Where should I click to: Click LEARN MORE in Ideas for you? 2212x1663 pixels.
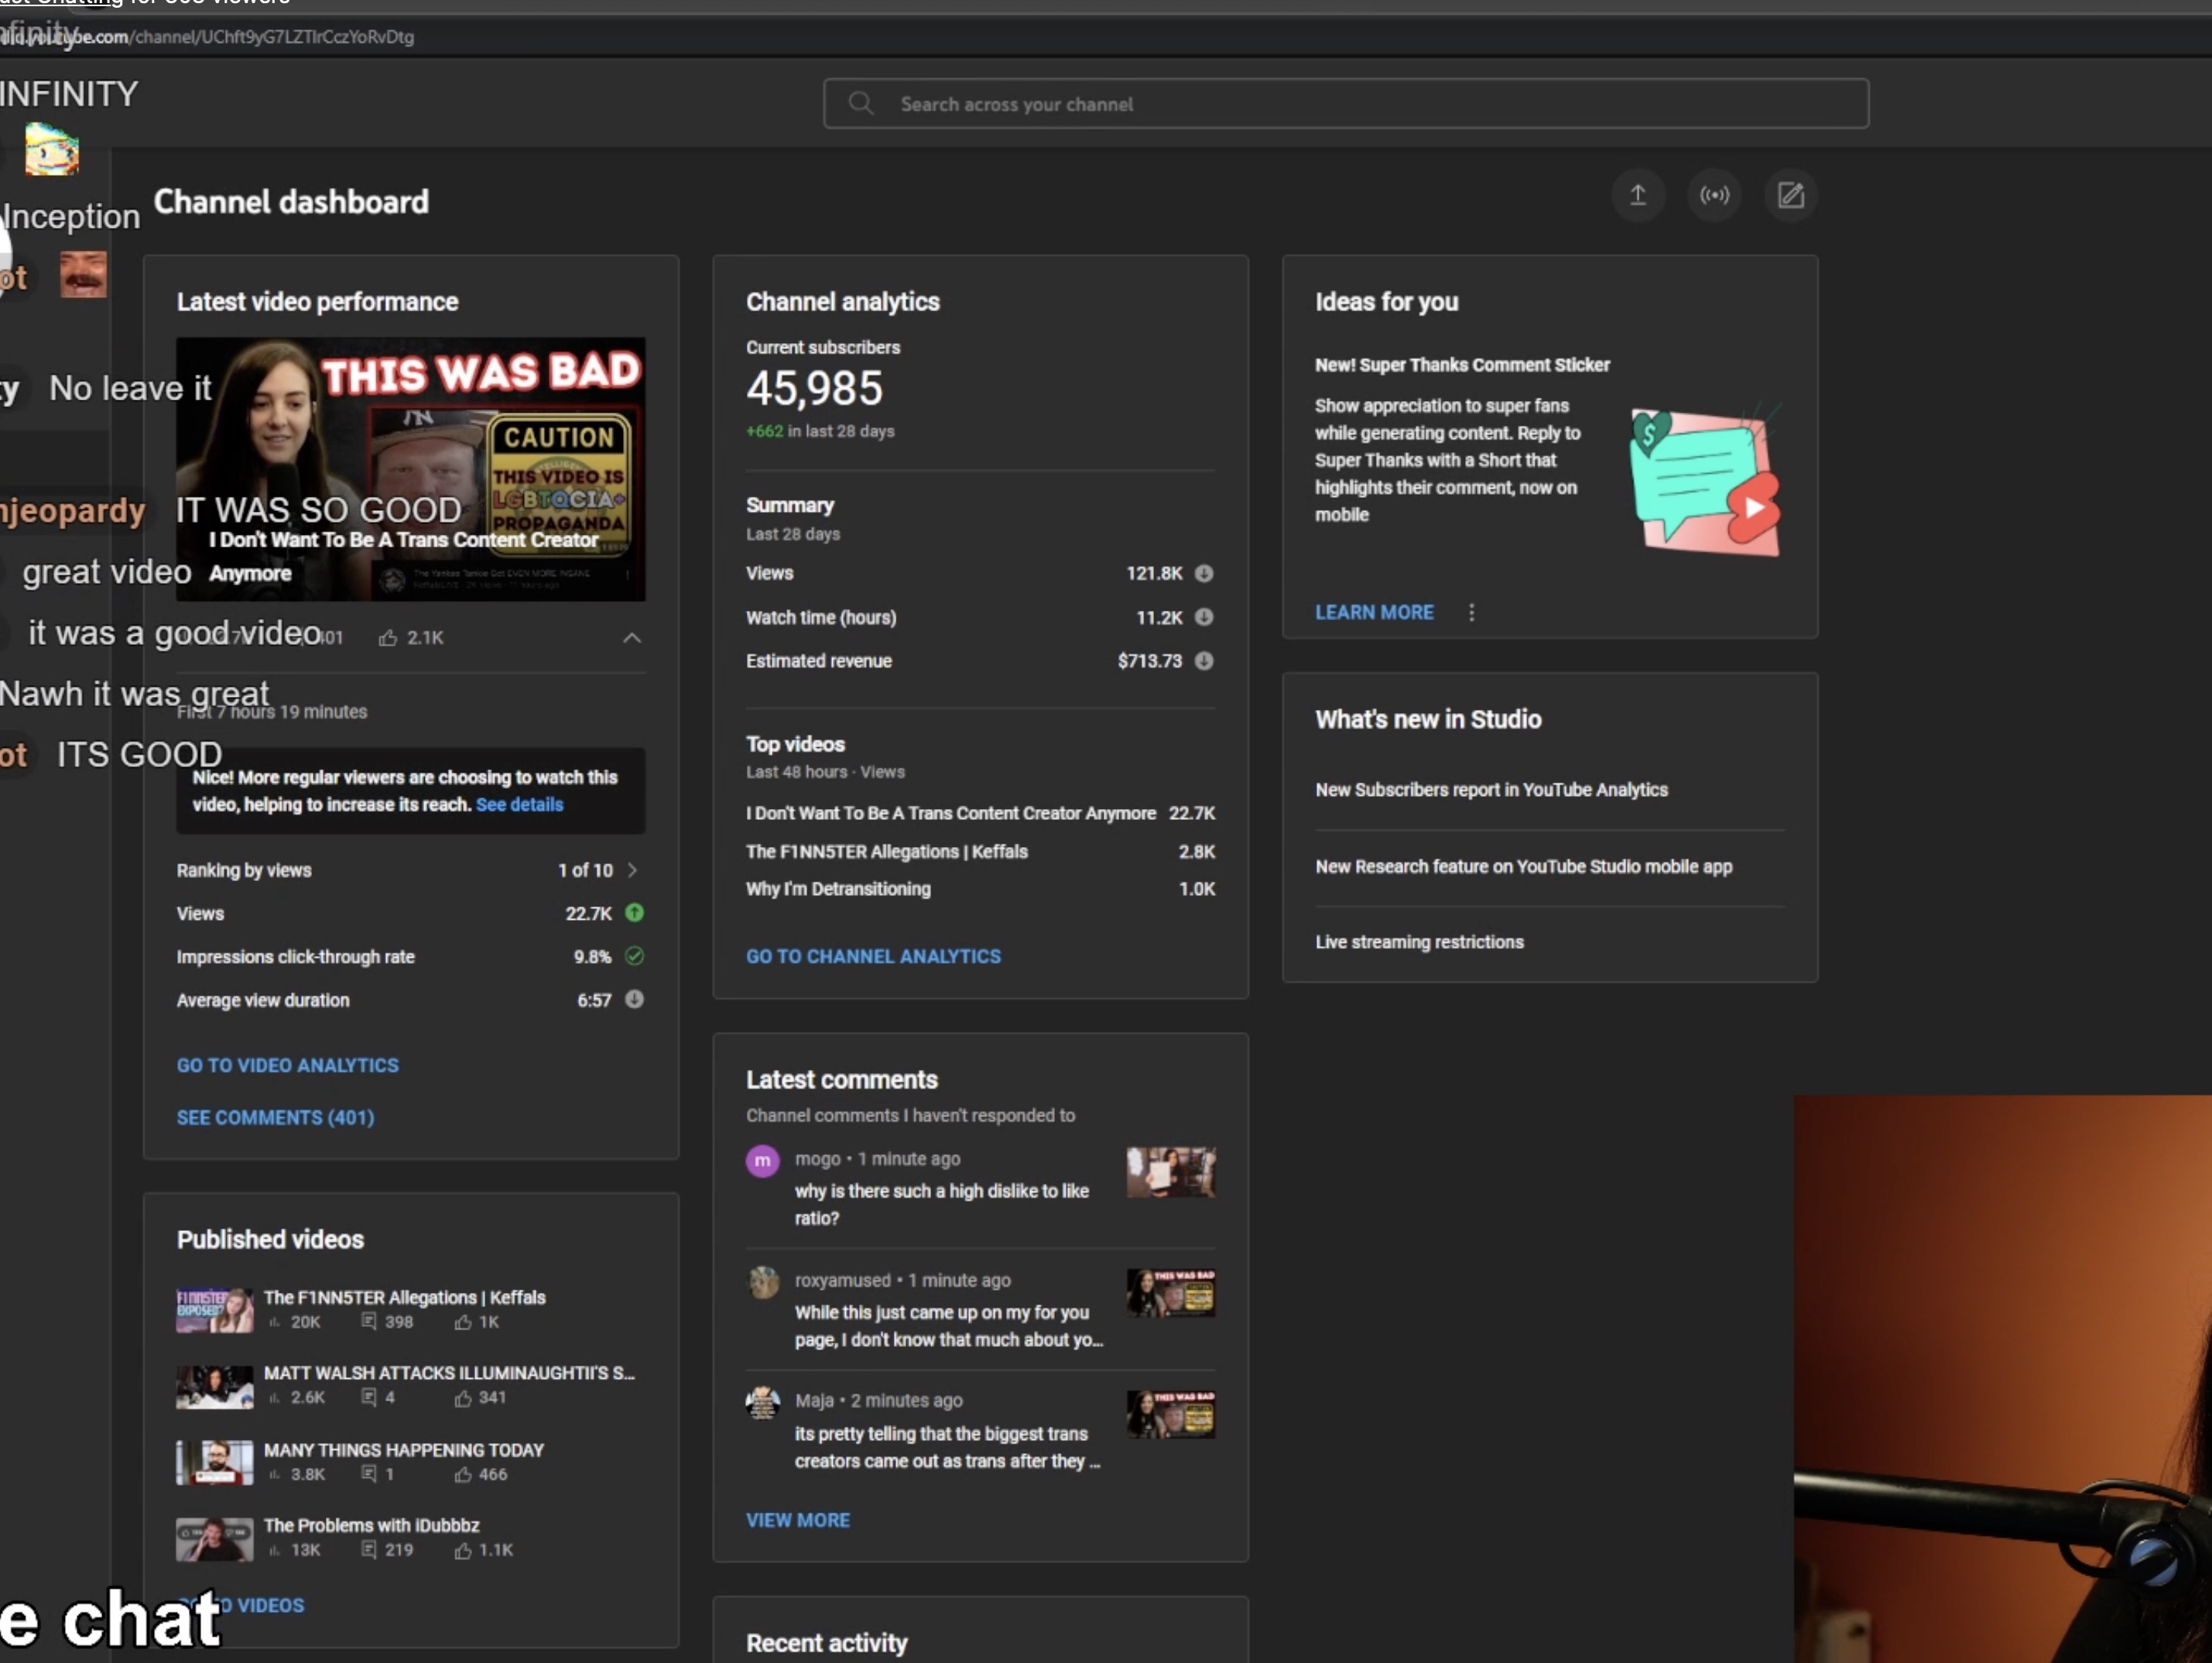coord(1374,612)
